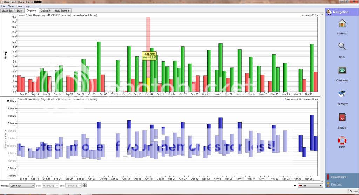
Task: Click the Import SD card icon
Action: point(342,118)
